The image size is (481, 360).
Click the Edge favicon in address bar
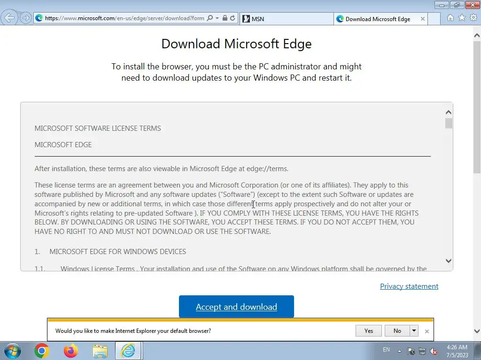[x=39, y=18]
